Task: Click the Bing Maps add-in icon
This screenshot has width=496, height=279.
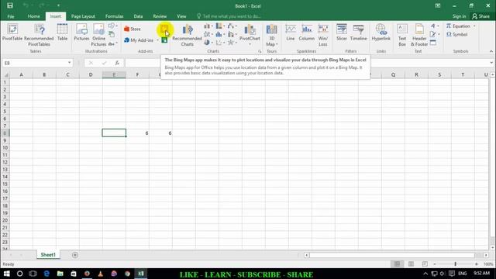Action: click(164, 29)
